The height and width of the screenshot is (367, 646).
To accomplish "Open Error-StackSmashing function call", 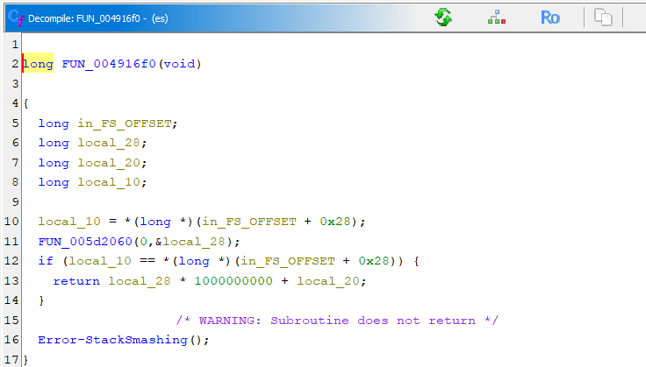I will [x=112, y=340].
